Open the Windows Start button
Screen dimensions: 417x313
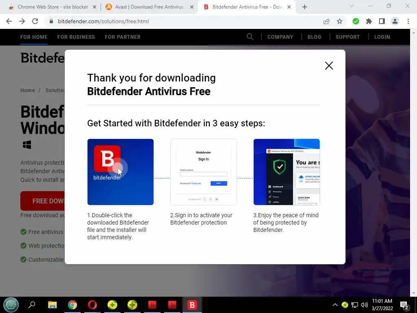click(11, 305)
